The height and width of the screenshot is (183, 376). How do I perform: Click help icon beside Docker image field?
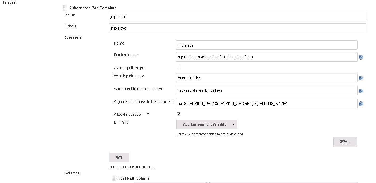[361, 57]
